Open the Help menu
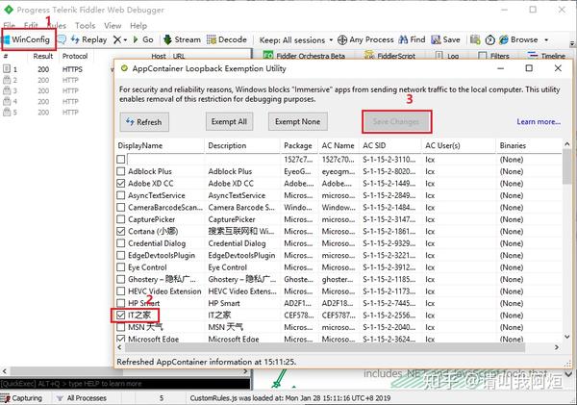Image resolution: width=577 pixels, height=405 pixels. [x=138, y=25]
